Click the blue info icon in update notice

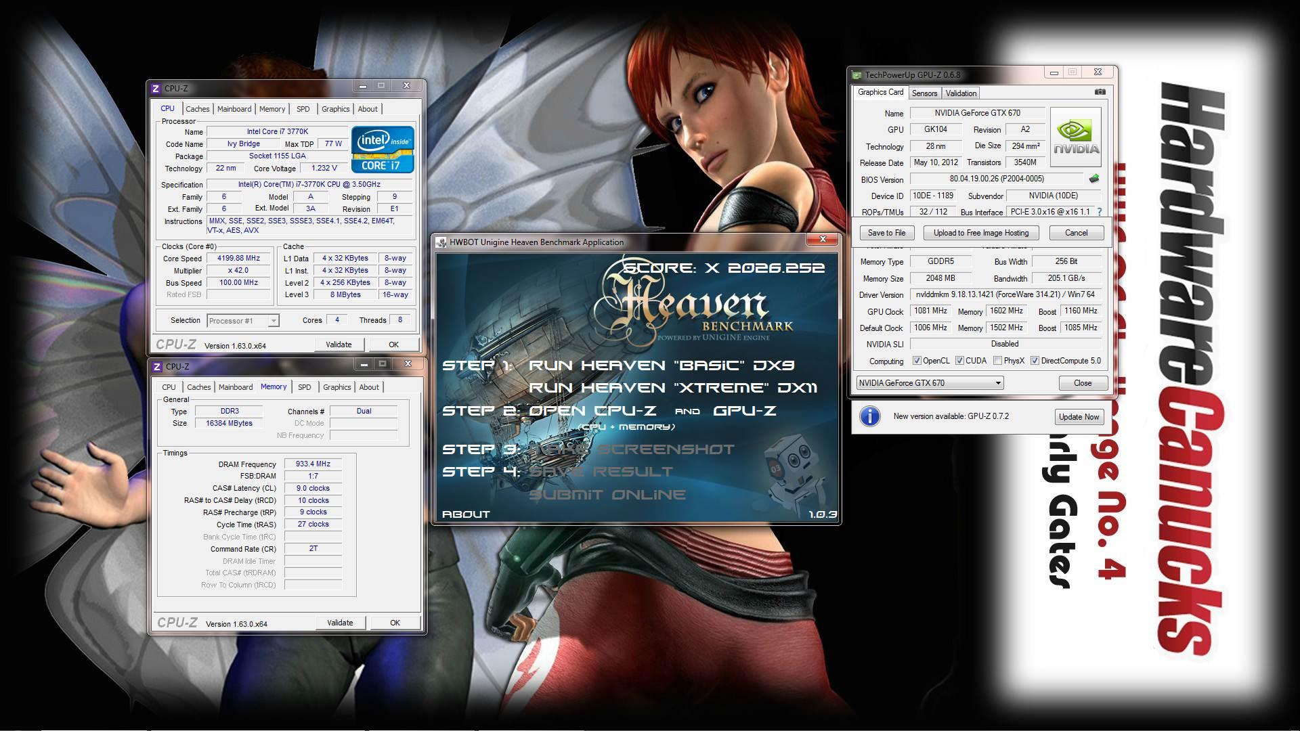870,416
